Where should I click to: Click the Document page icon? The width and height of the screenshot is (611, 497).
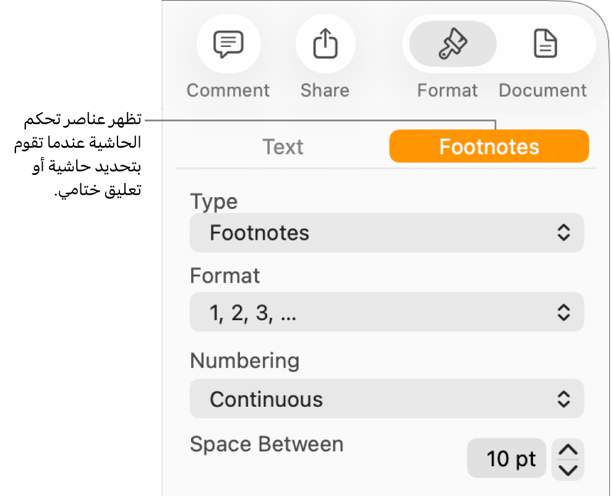pos(545,45)
